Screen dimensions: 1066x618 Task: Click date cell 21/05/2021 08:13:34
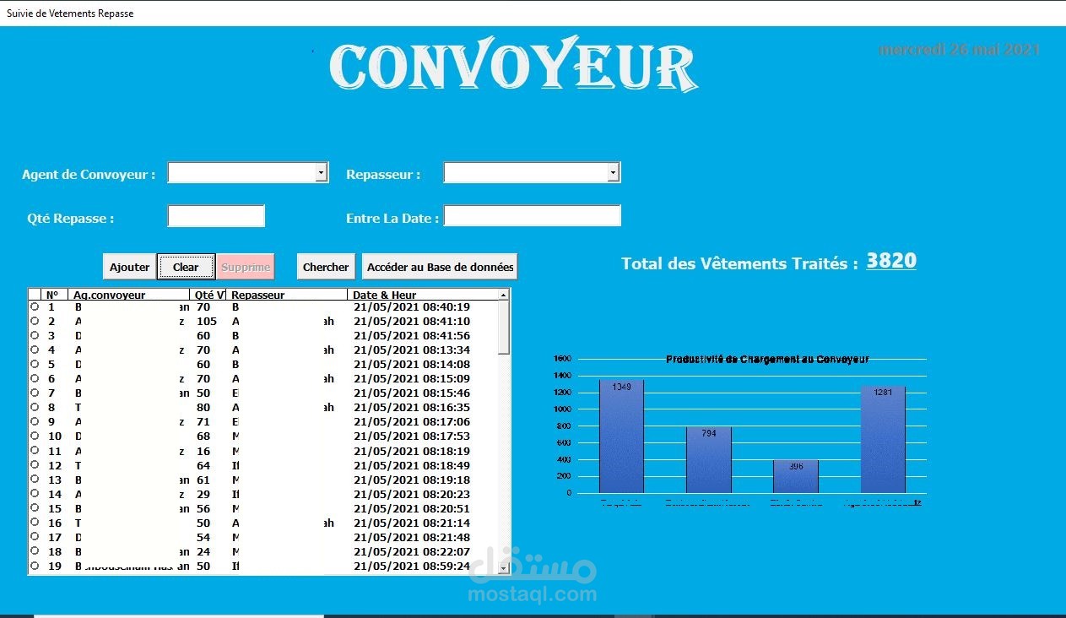pyautogui.click(x=412, y=350)
